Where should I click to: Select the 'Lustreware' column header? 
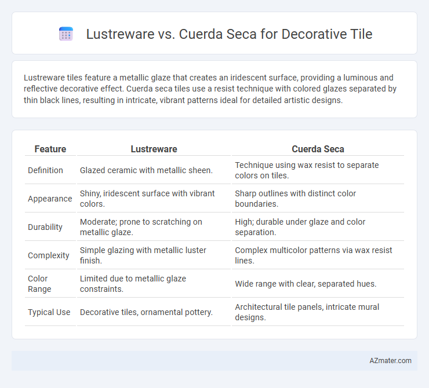154,149
